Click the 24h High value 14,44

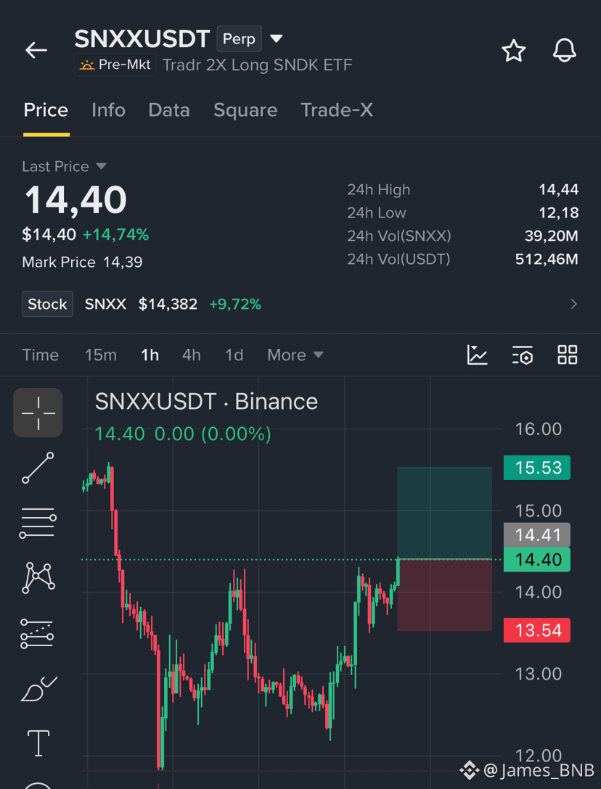pyautogui.click(x=559, y=190)
